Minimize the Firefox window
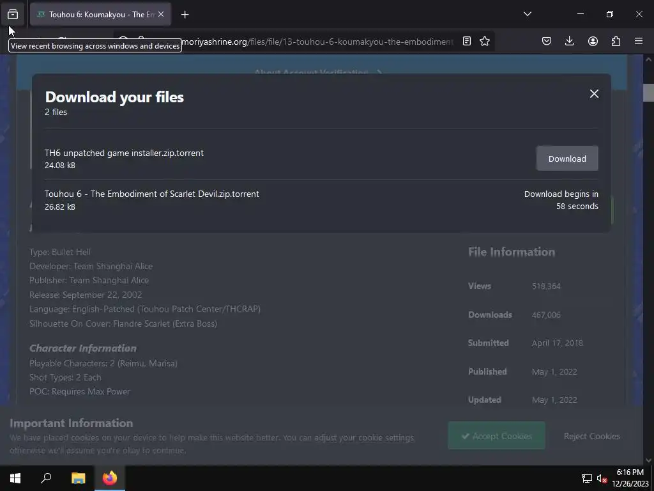Image resolution: width=654 pixels, height=491 pixels. pos(580,14)
